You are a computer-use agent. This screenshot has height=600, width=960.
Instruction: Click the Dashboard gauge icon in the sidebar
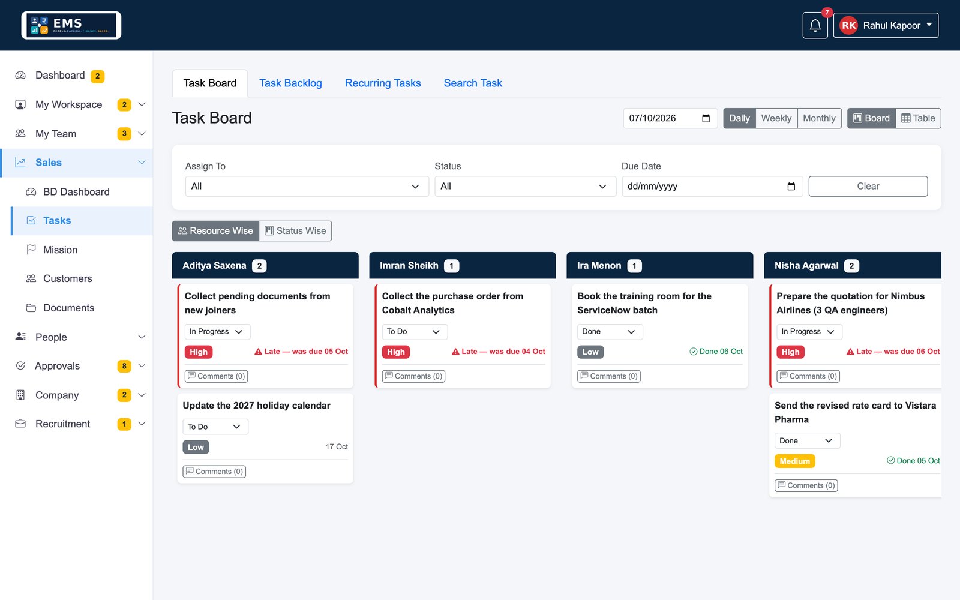pyautogui.click(x=20, y=76)
